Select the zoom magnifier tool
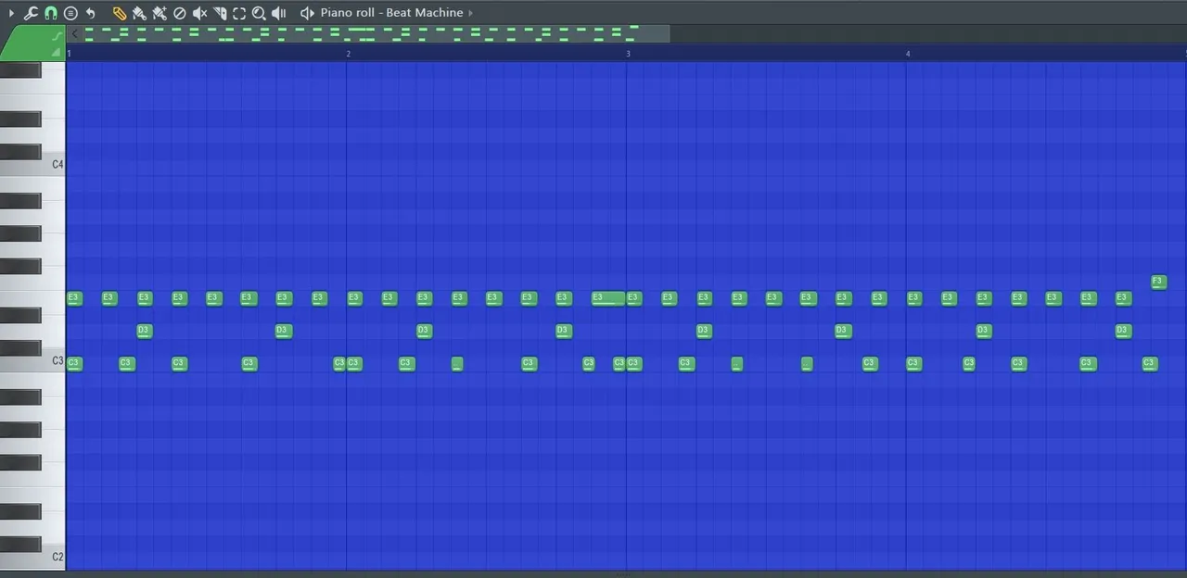1187x578 pixels. tap(259, 13)
